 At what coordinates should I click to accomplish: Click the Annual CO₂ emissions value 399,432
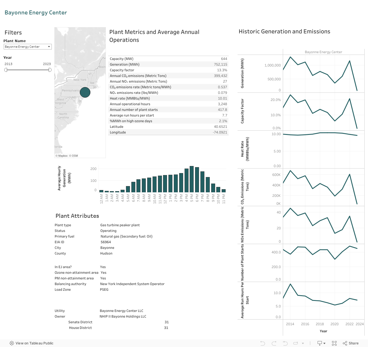(x=221, y=76)
